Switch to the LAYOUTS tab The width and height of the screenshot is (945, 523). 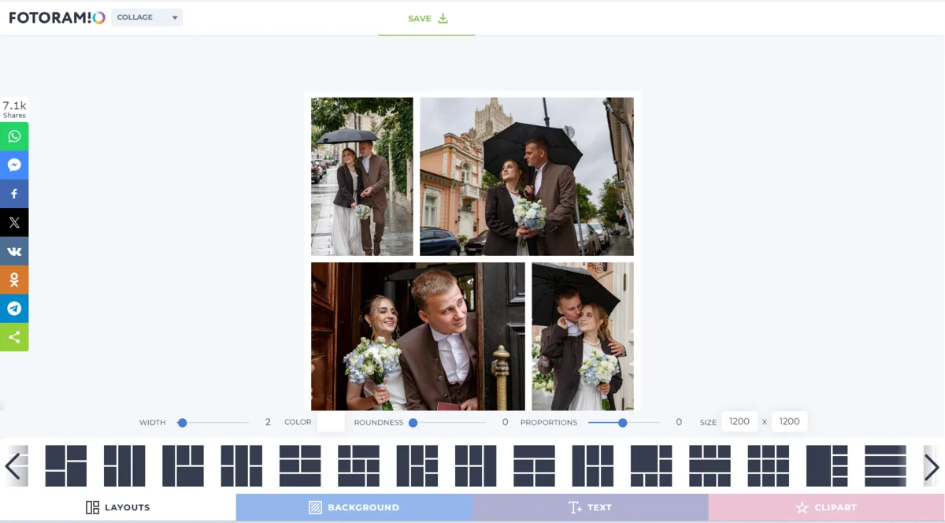click(x=118, y=507)
